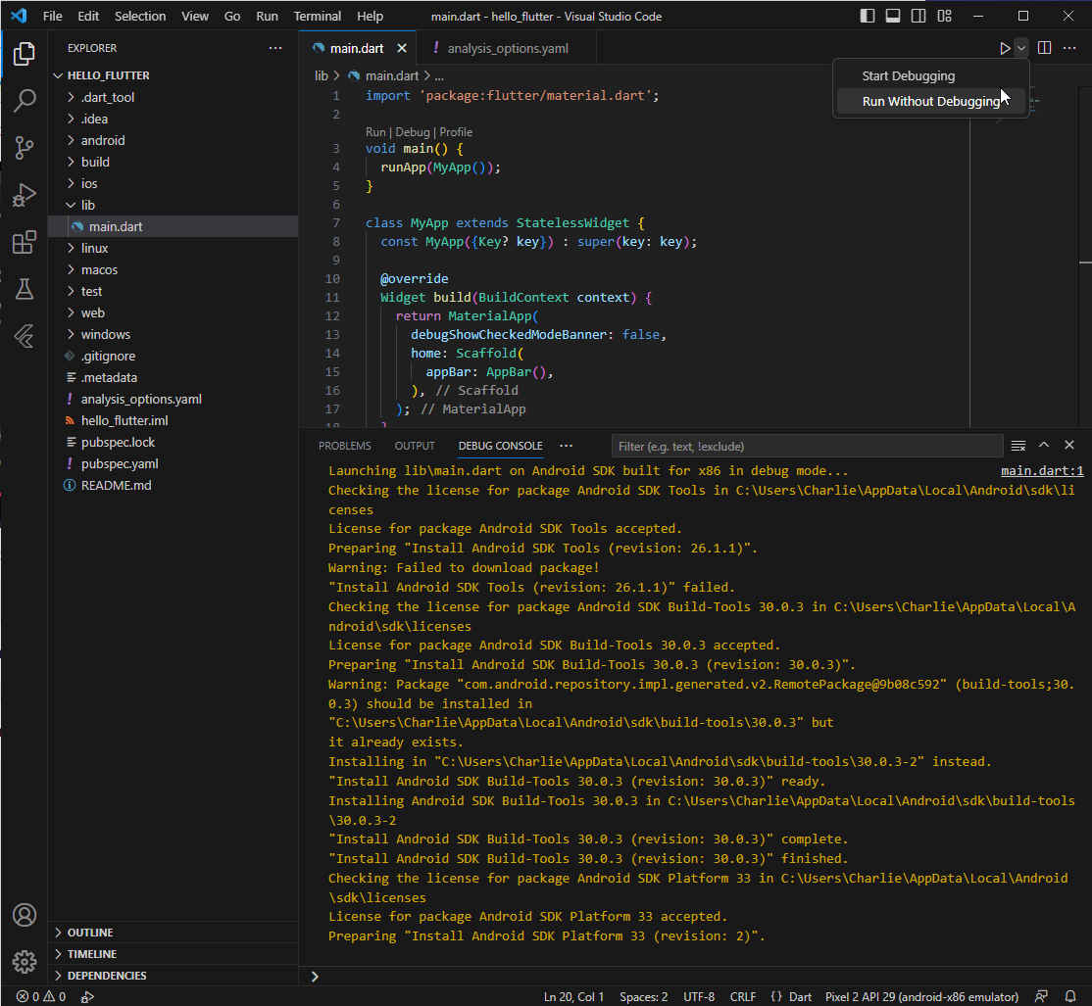
Task: Click the Run code lens above main()
Action: click(375, 132)
